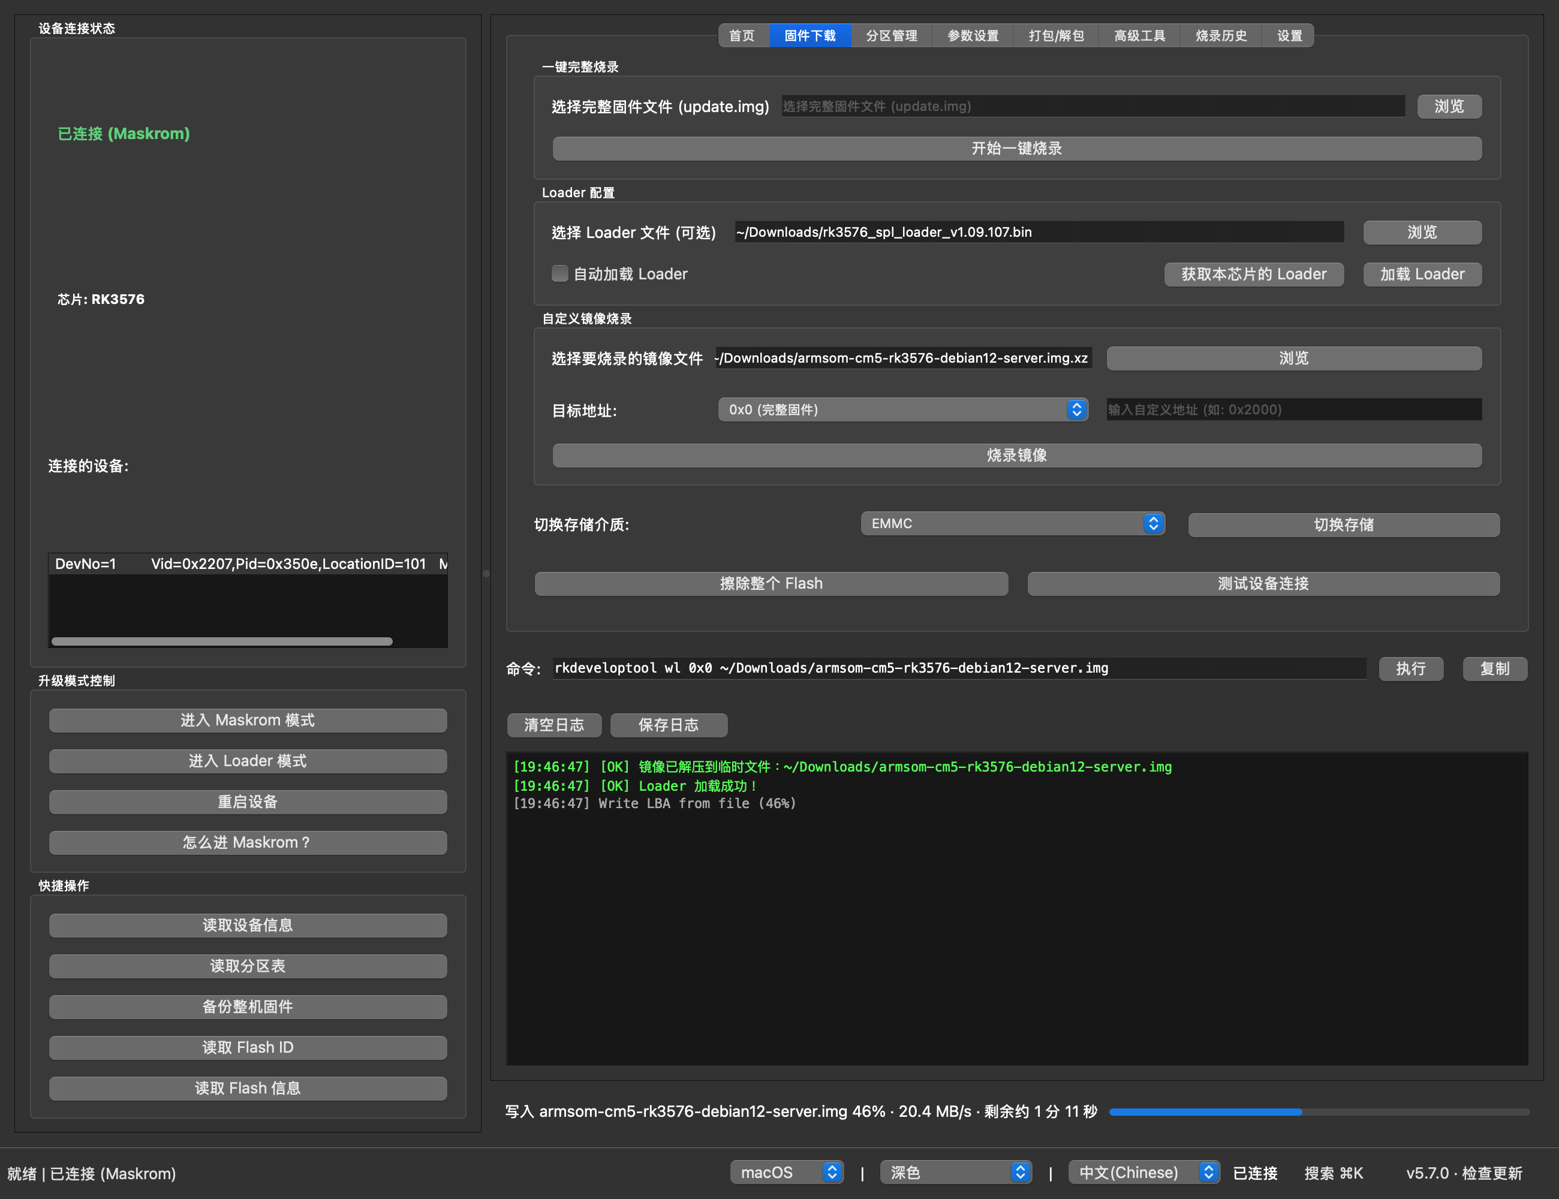Screen dimensions: 1559x1199
Task: Click 进入 Loader 模式 button
Action: 248,761
